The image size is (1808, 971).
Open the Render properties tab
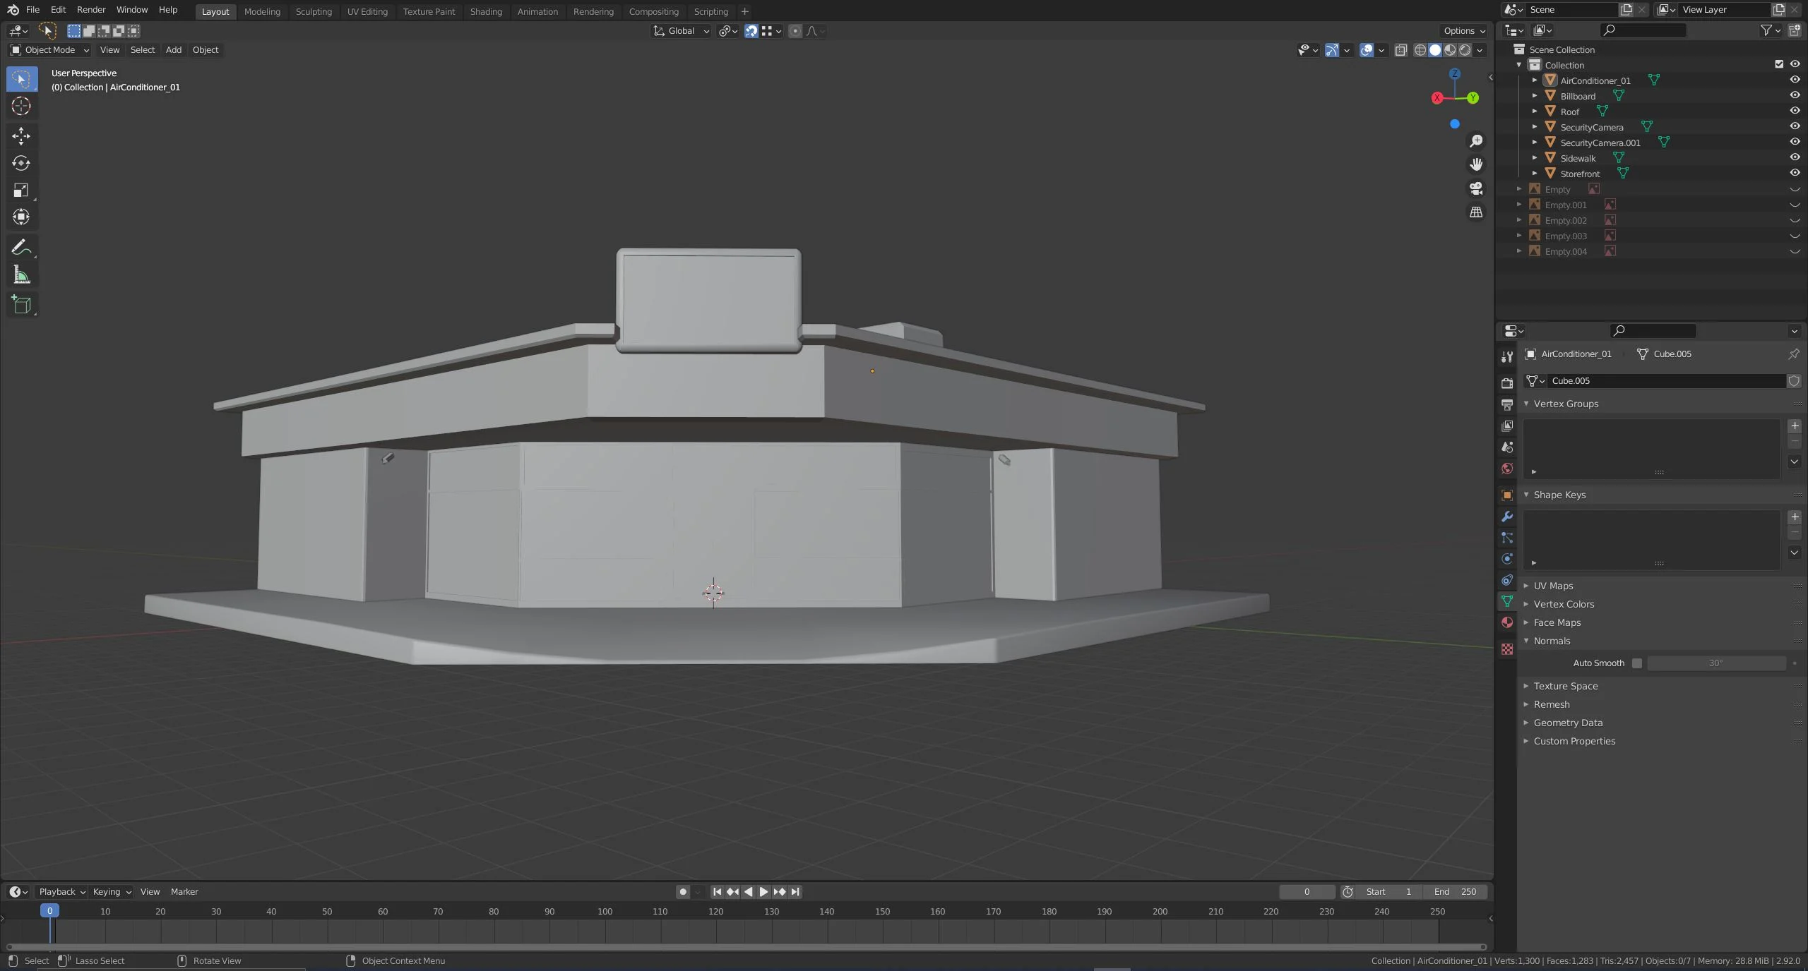1507,383
